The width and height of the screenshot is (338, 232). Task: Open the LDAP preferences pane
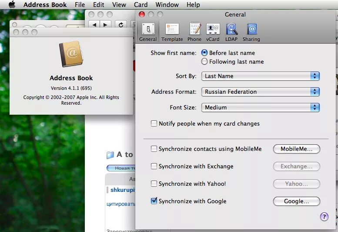point(231,32)
